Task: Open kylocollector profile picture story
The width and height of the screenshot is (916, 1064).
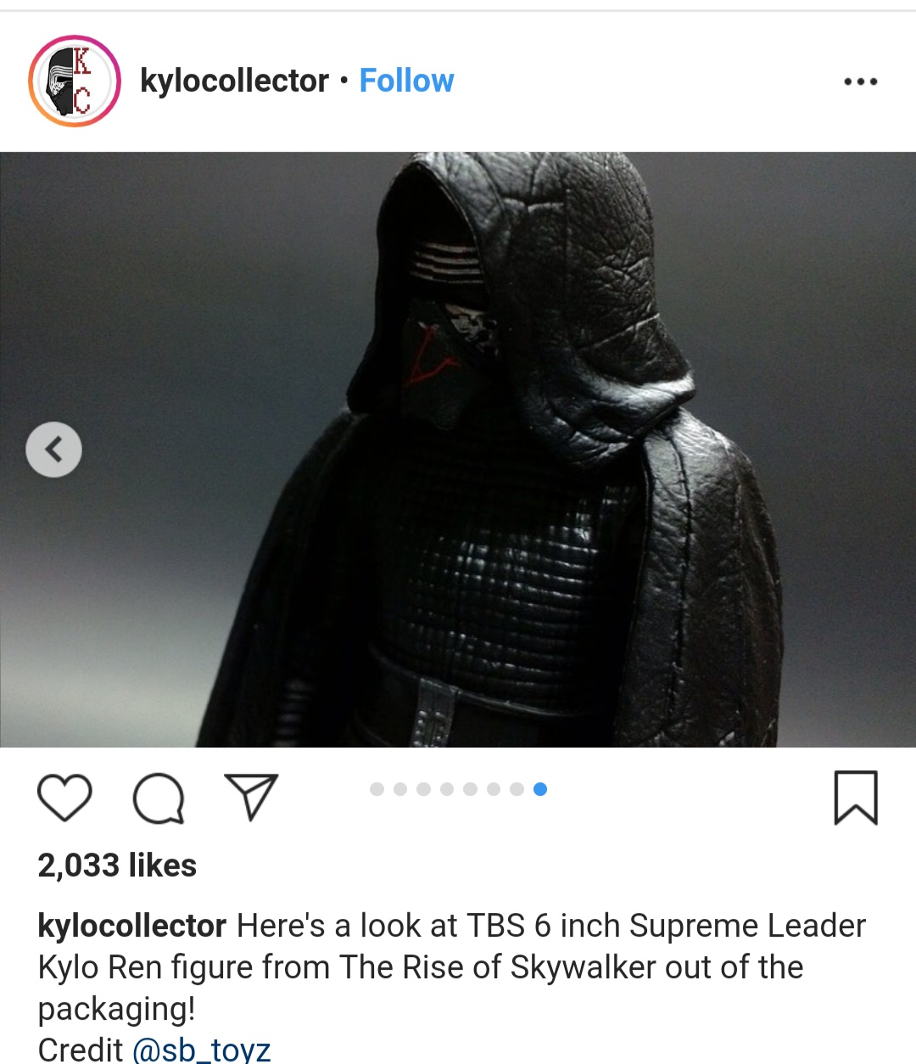Action: [75, 81]
